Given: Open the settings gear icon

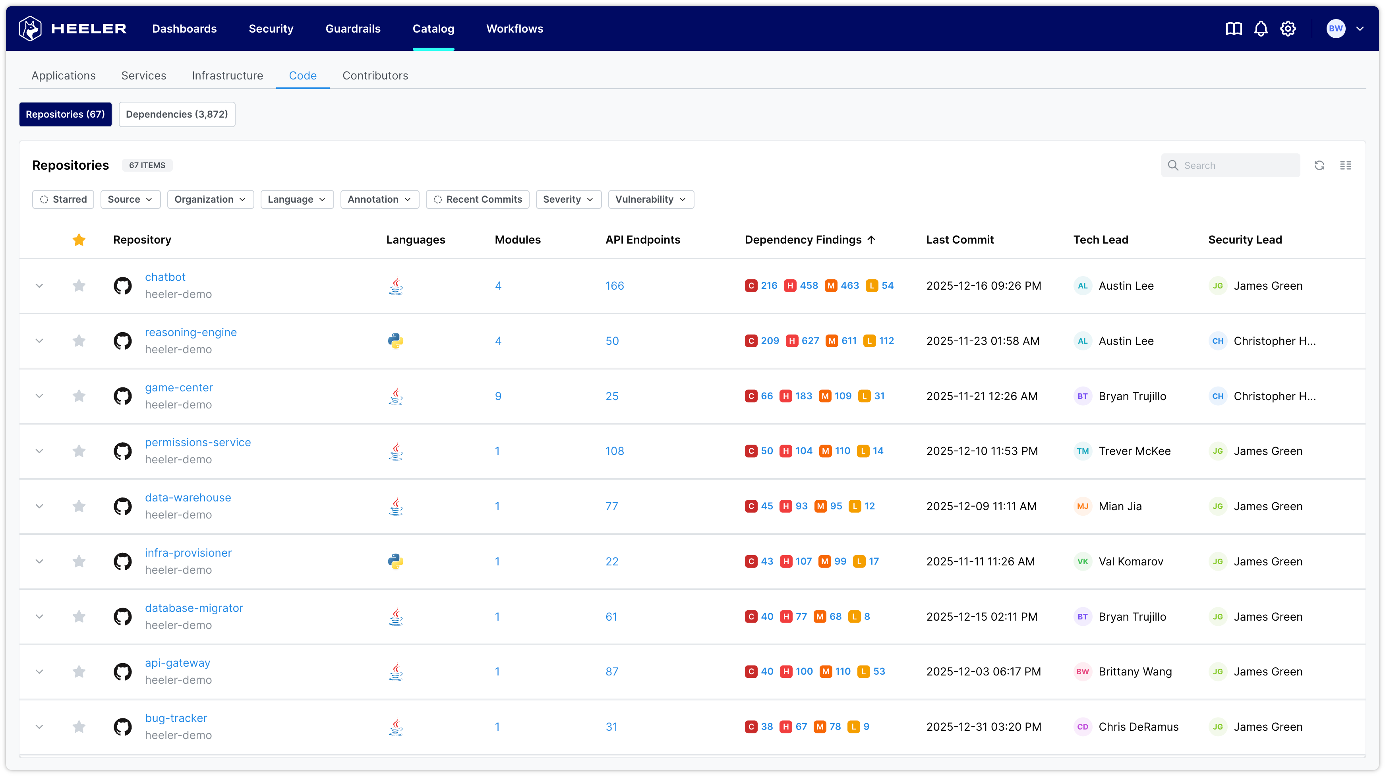Looking at the screenshot, I should pyautogui.click(x=1288, y=29).
